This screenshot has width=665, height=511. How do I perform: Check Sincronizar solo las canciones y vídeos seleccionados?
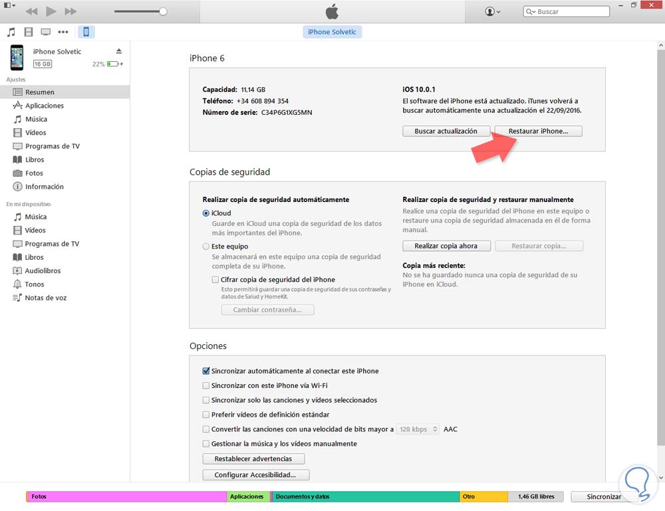tap(205, 400)
